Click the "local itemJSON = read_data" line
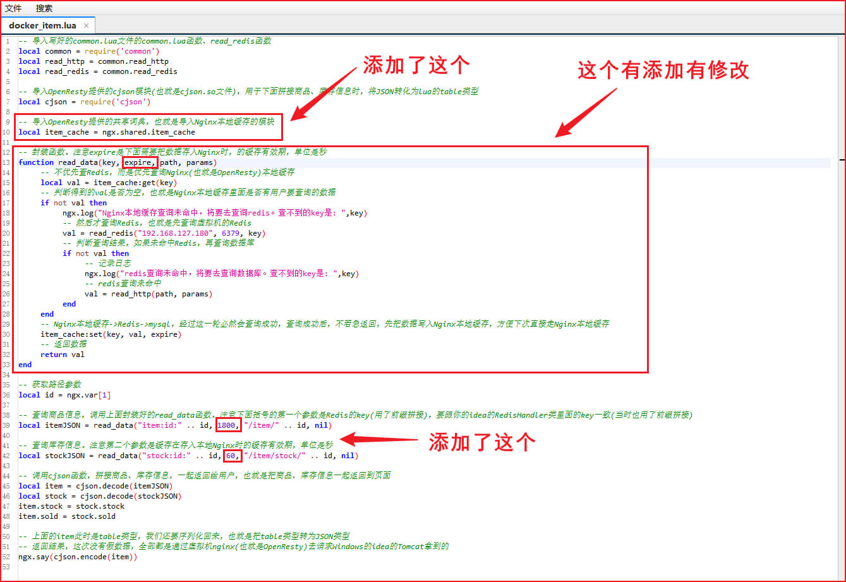Viewport: 846px width, 582px height. tap(175, 425)
